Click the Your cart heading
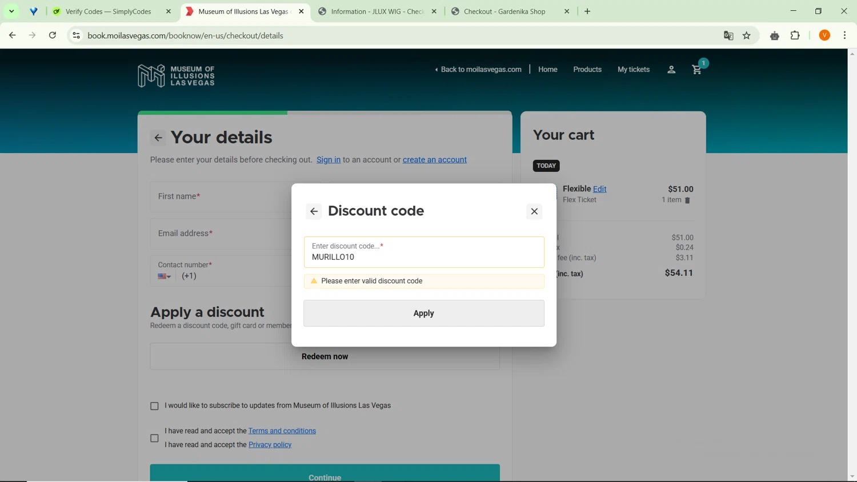857x482 pixels. 564,135
